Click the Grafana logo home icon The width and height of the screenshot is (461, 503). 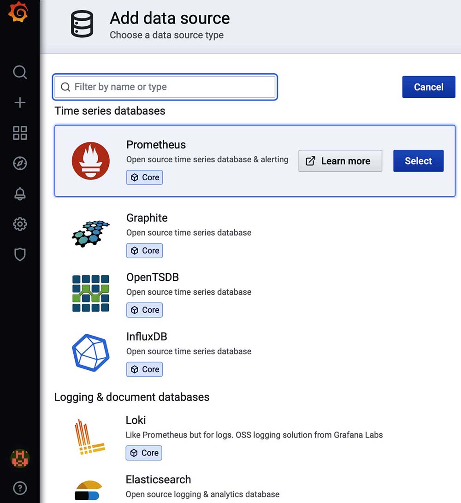click(x=19, y=12)
